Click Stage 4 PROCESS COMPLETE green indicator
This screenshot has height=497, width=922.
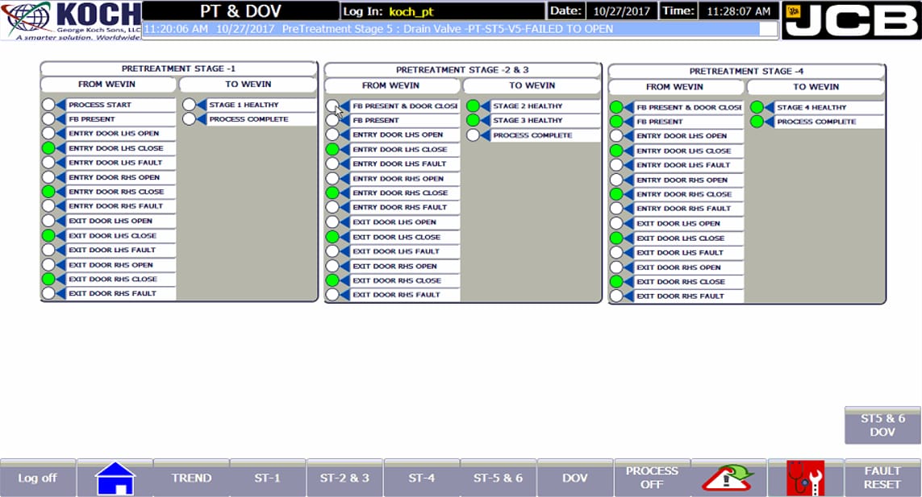pyautogui.click(x=757, y=122)
